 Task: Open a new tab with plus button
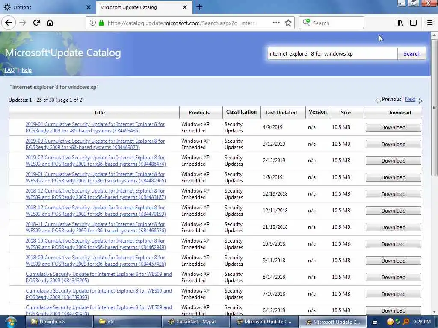pos(199,7)
